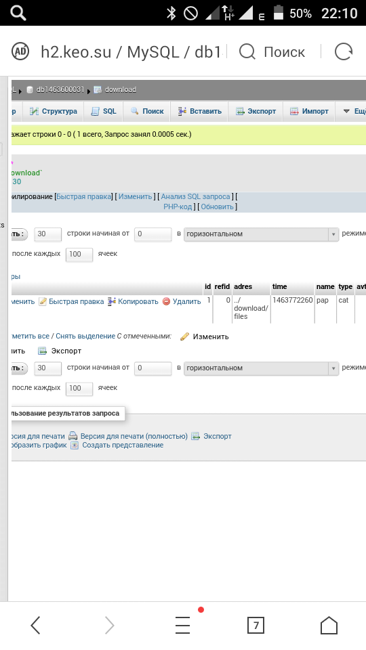
Task: Open the tabs counter showing 7
Action: (x=256, y=625)
